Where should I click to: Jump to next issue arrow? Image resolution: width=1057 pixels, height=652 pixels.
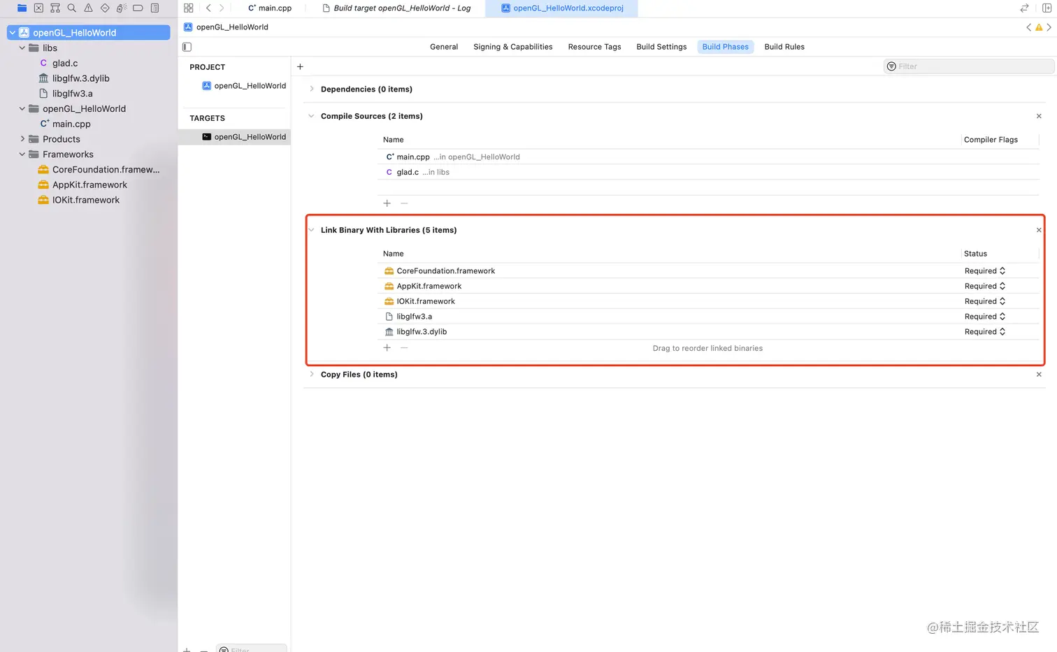point(1049,27)
